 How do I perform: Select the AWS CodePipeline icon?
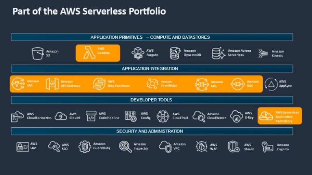point(91,116)
